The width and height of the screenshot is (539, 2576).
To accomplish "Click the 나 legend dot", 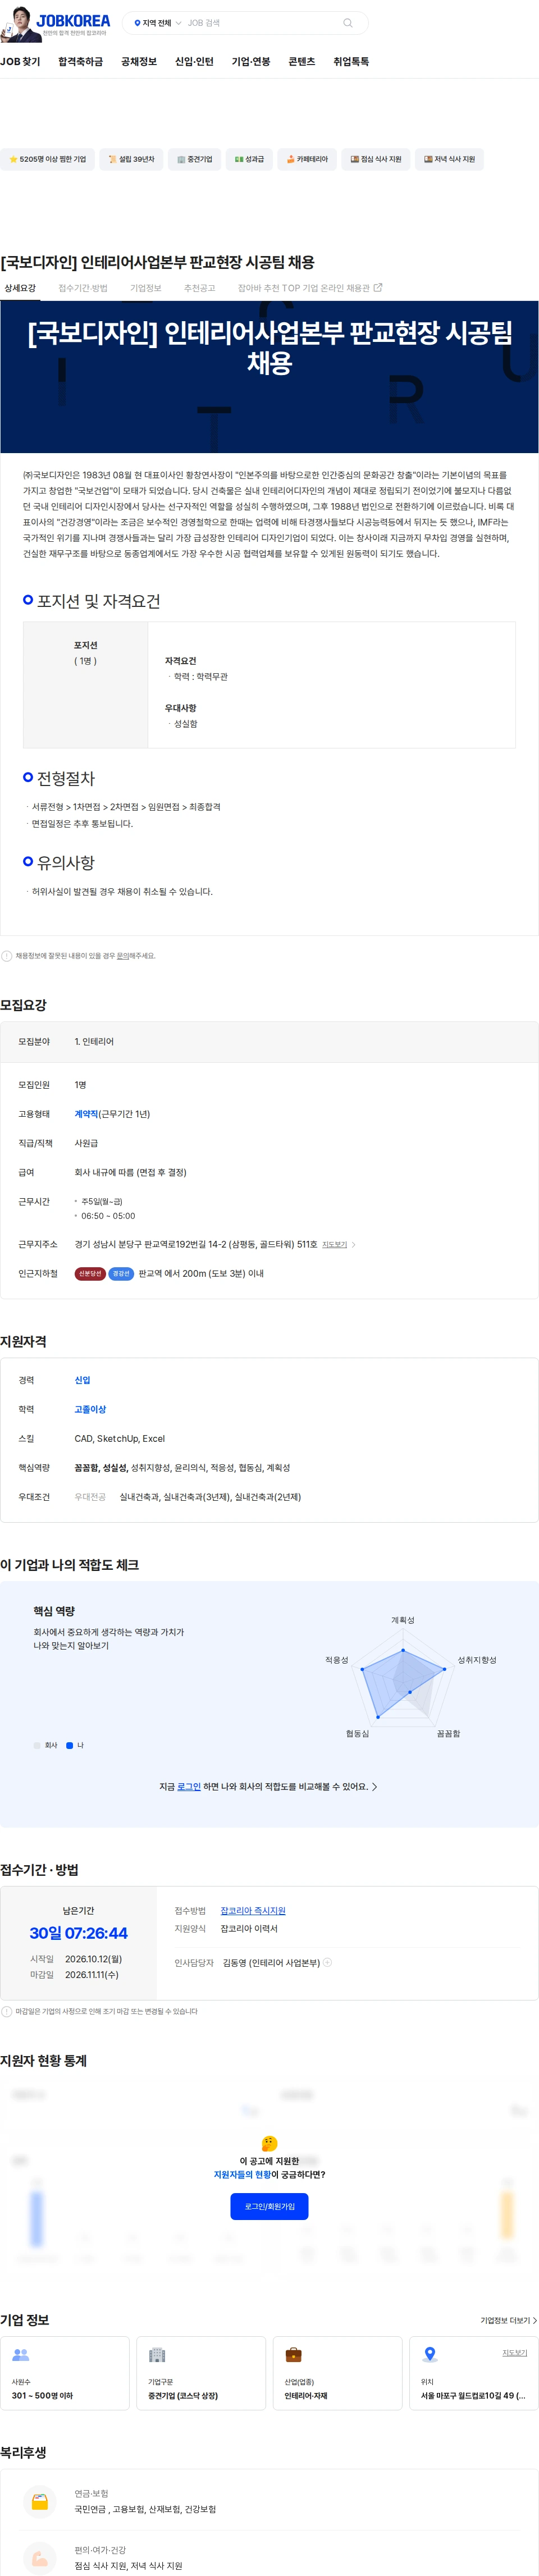I will click(x=69, y=1745).
